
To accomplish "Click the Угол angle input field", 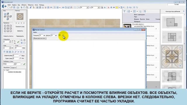I will tap(18, 48).
